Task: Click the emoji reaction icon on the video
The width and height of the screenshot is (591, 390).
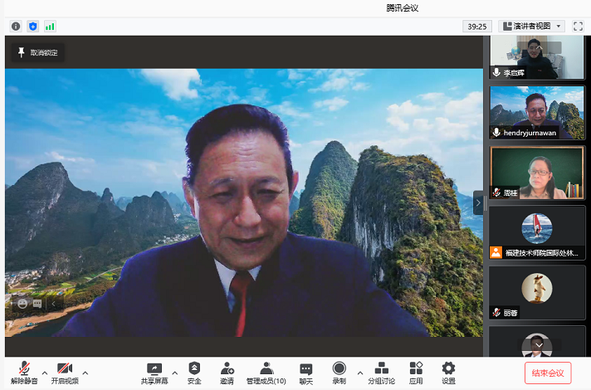Action: [x=22, y=304]
